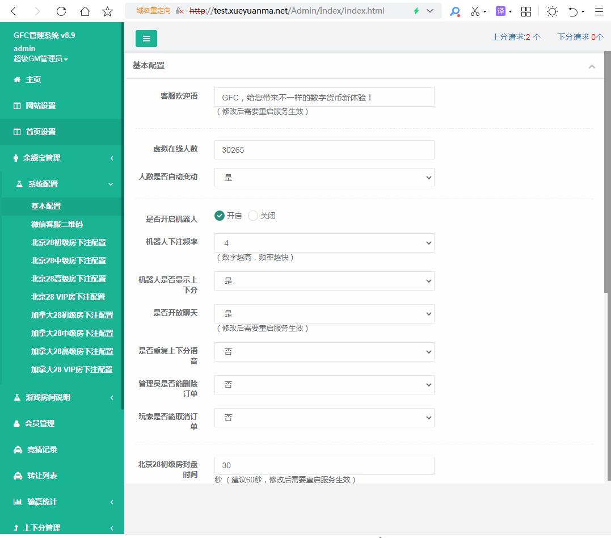The height and width of the screenshot is (538, 611).
Task: Expand 游戏房间说明 sidebar menu
Action: click(x=62, y=397)
